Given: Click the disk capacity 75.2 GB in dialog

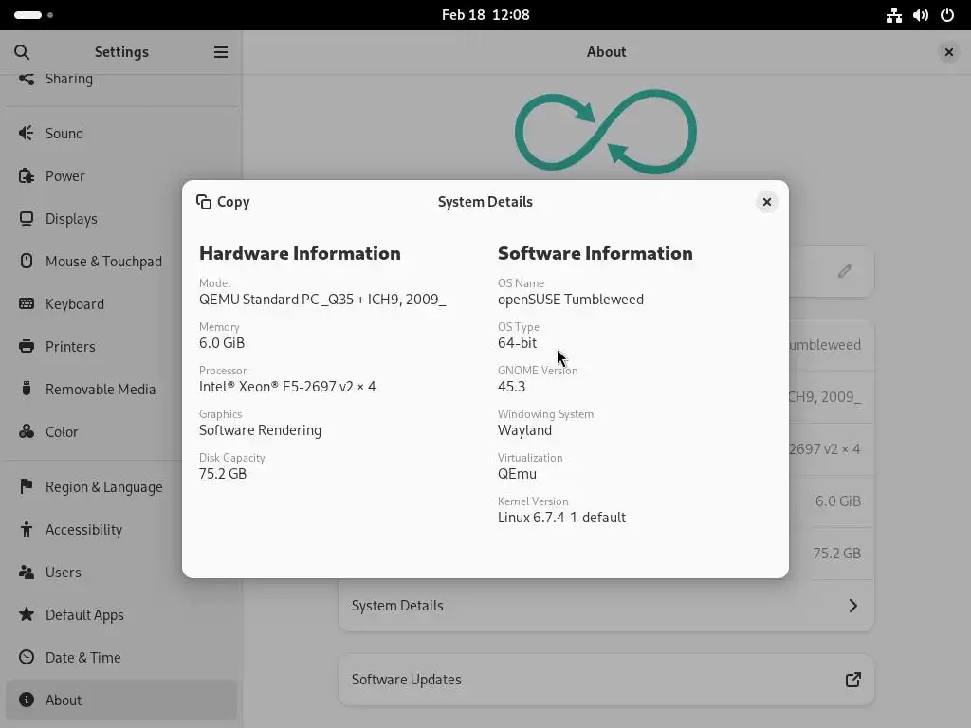Looking at the screenshot, I should 223,474.
